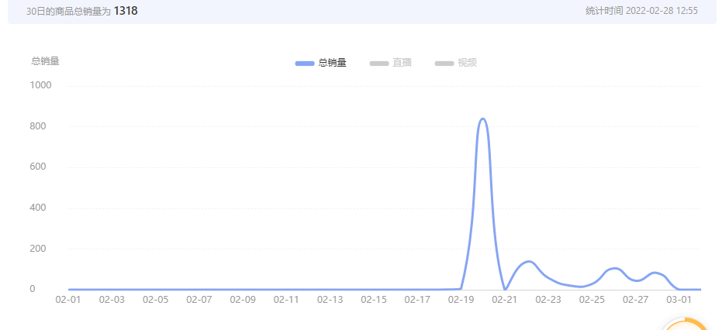The height and width of the screenshot is (330, 722).
Task: Click the curve dip at 02-21
Action: (505, 289)
